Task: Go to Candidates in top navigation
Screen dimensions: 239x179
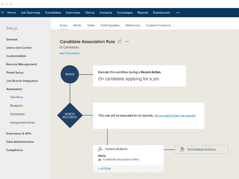Action: pyautogui.click(x=53, y=13)
